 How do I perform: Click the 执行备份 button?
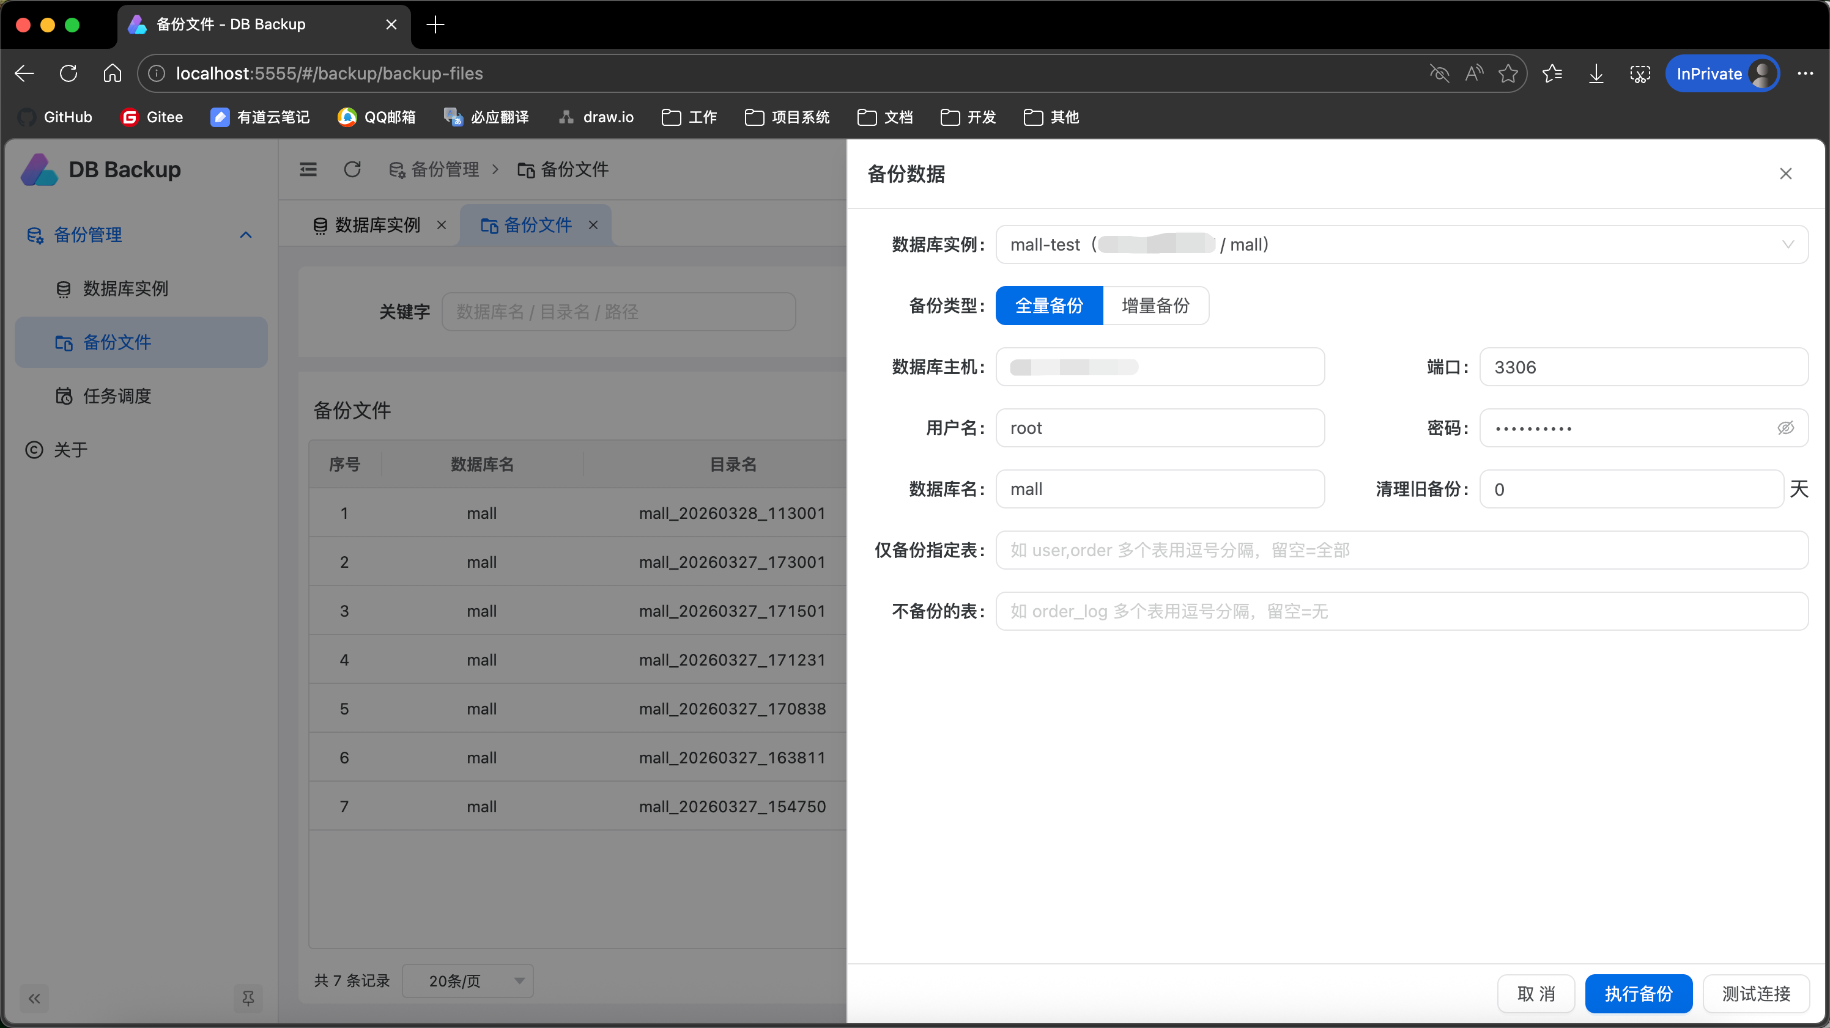click(1638, 993)
